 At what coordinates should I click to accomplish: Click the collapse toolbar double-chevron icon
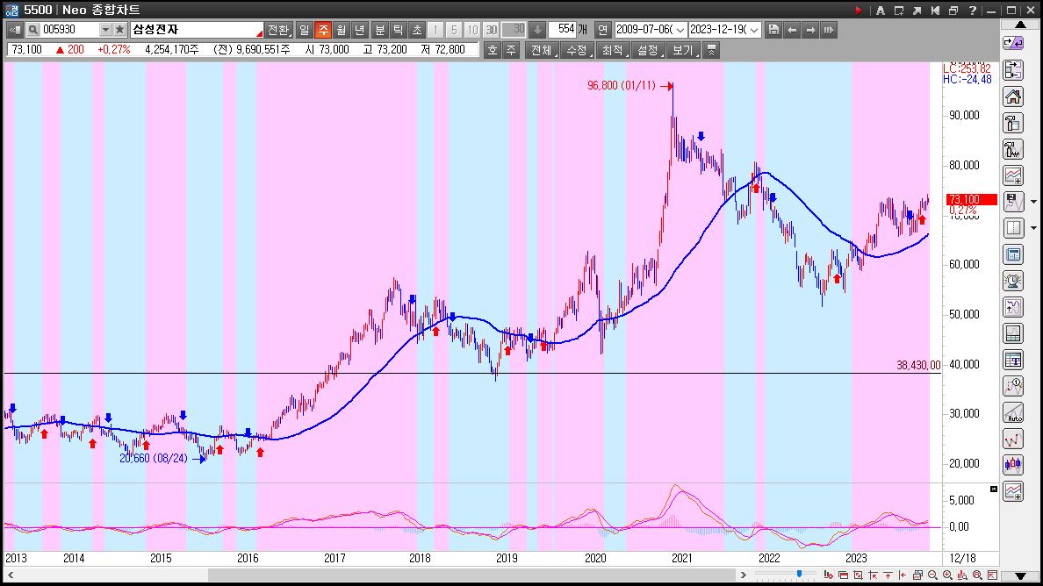712,50
